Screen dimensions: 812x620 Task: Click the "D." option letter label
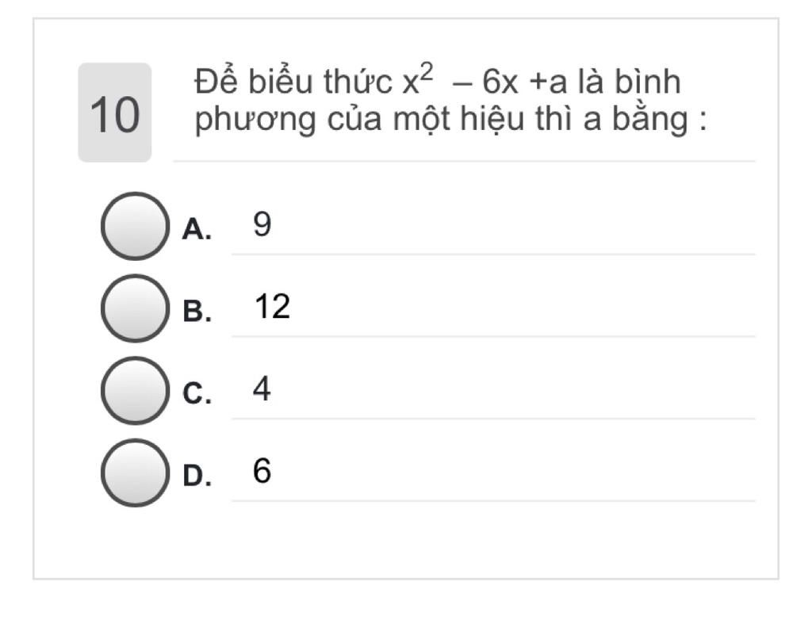coord(197,476)
